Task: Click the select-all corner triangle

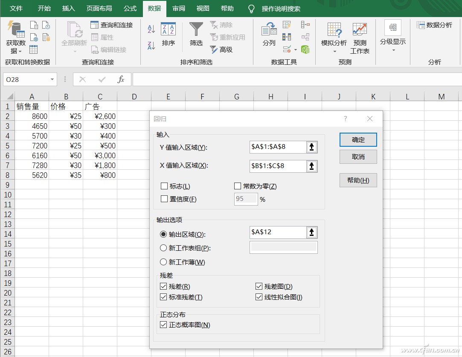Action: 10,96
